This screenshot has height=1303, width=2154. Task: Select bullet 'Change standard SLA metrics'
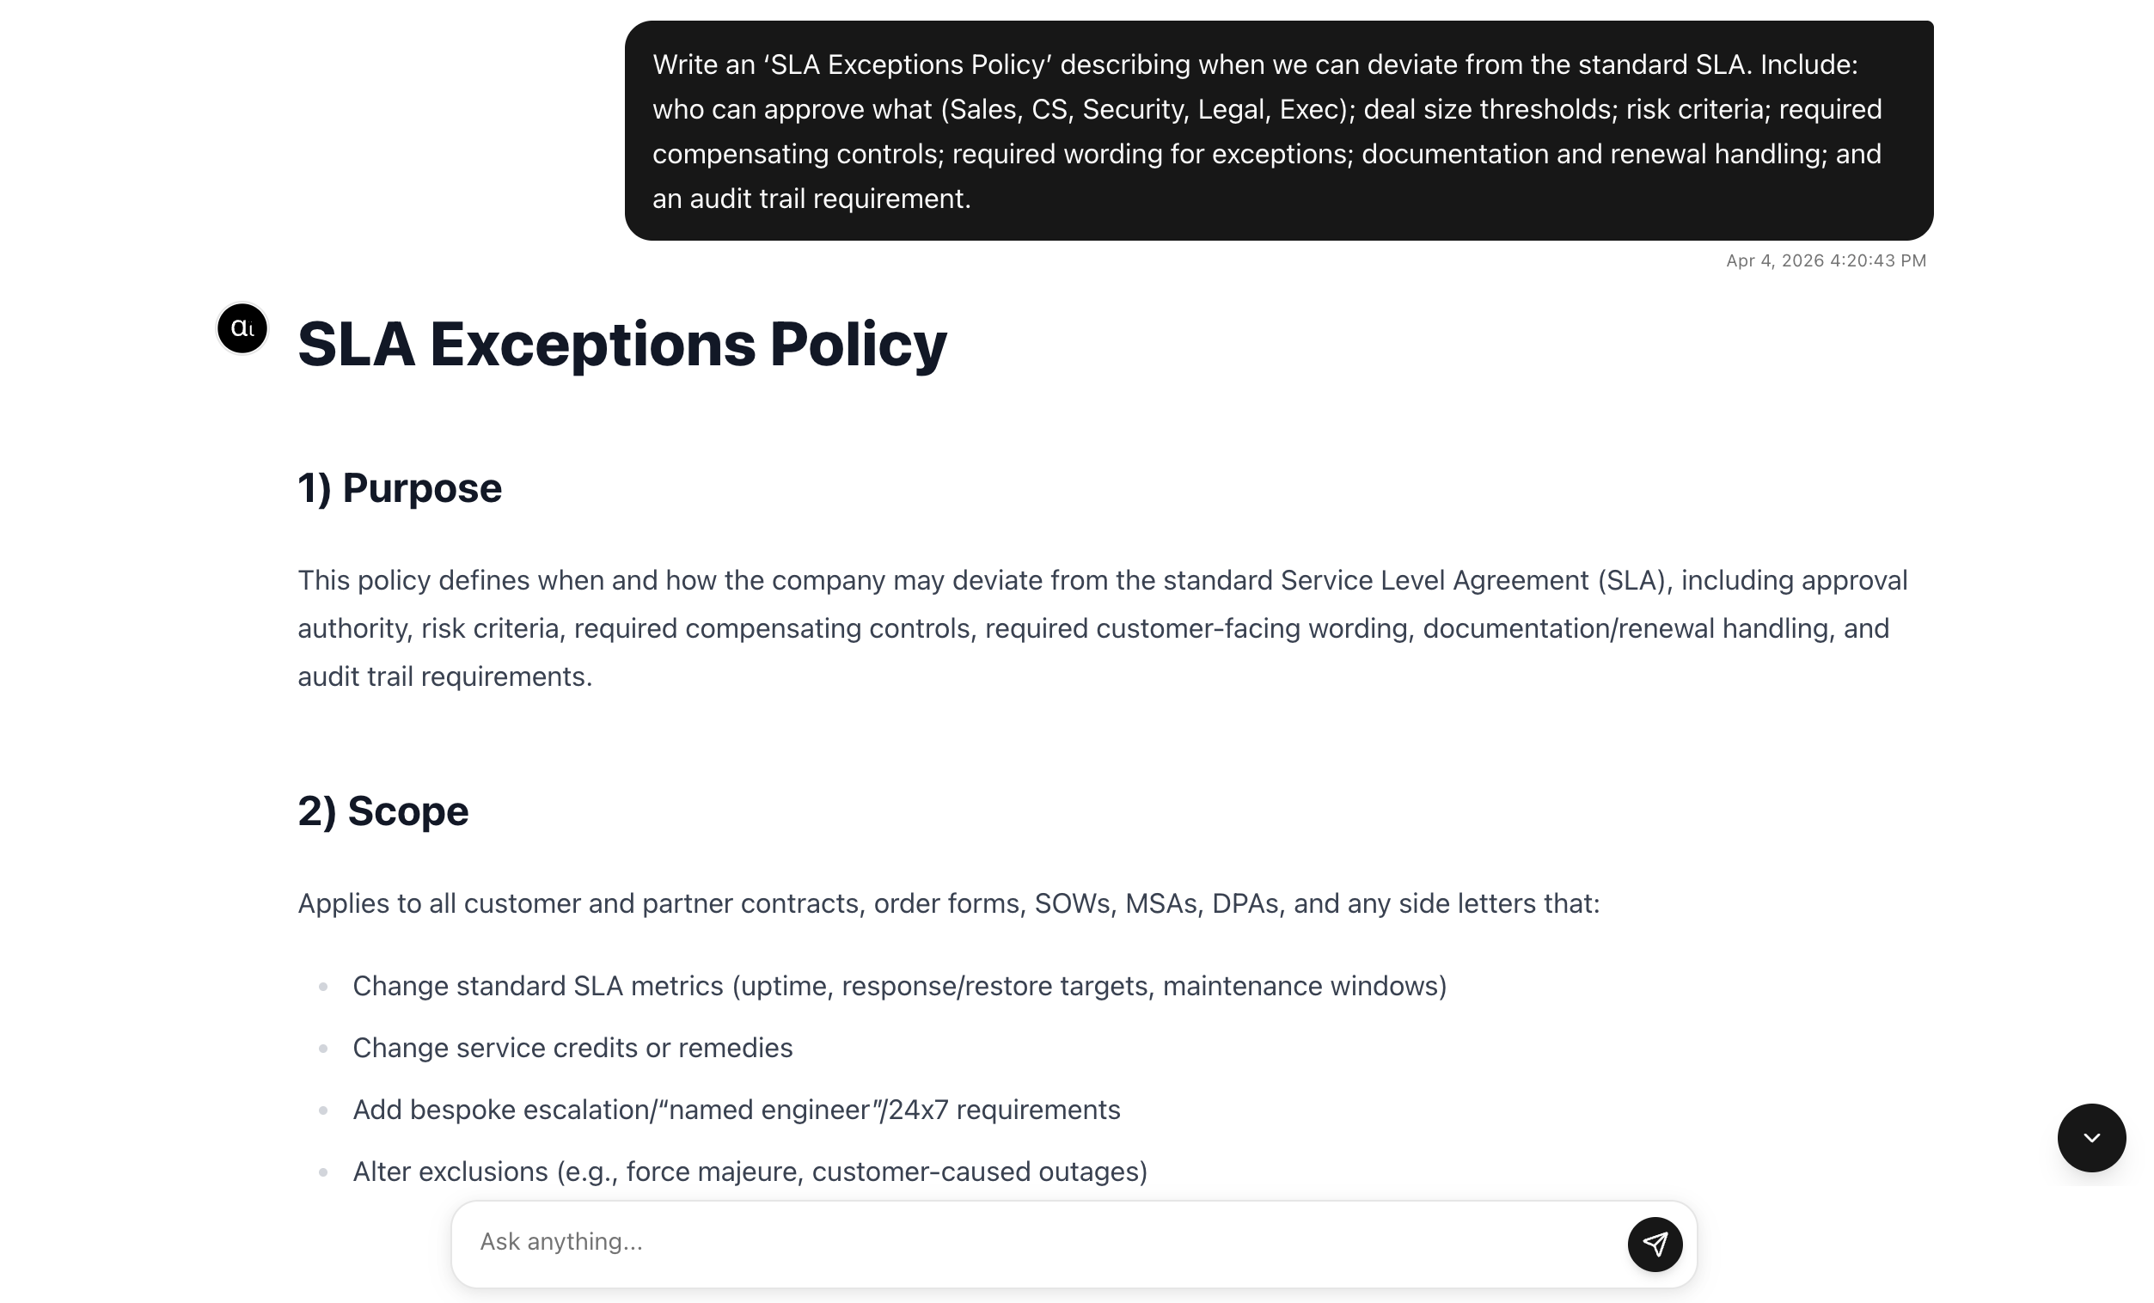coord(899,986)
